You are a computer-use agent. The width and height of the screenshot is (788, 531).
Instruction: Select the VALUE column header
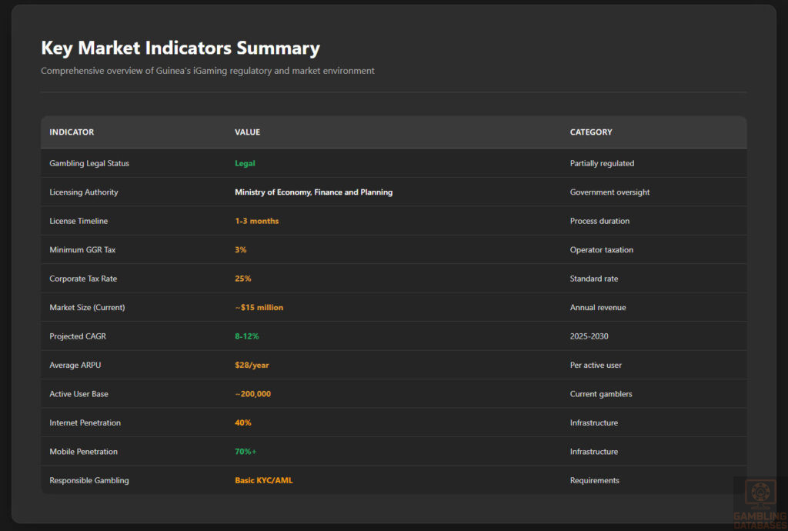tap(247, 132)
